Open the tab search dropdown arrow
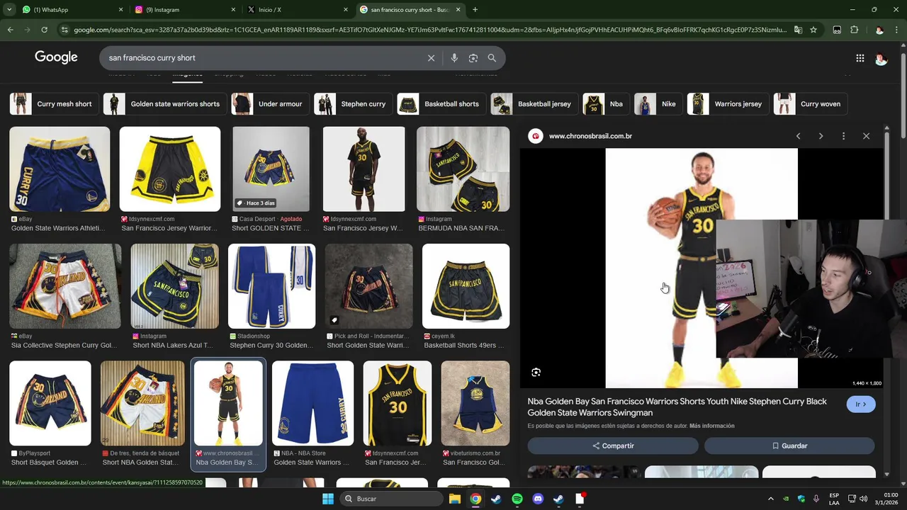The height and width of the screenshot is (510, 907). click(x=9, y=10)
